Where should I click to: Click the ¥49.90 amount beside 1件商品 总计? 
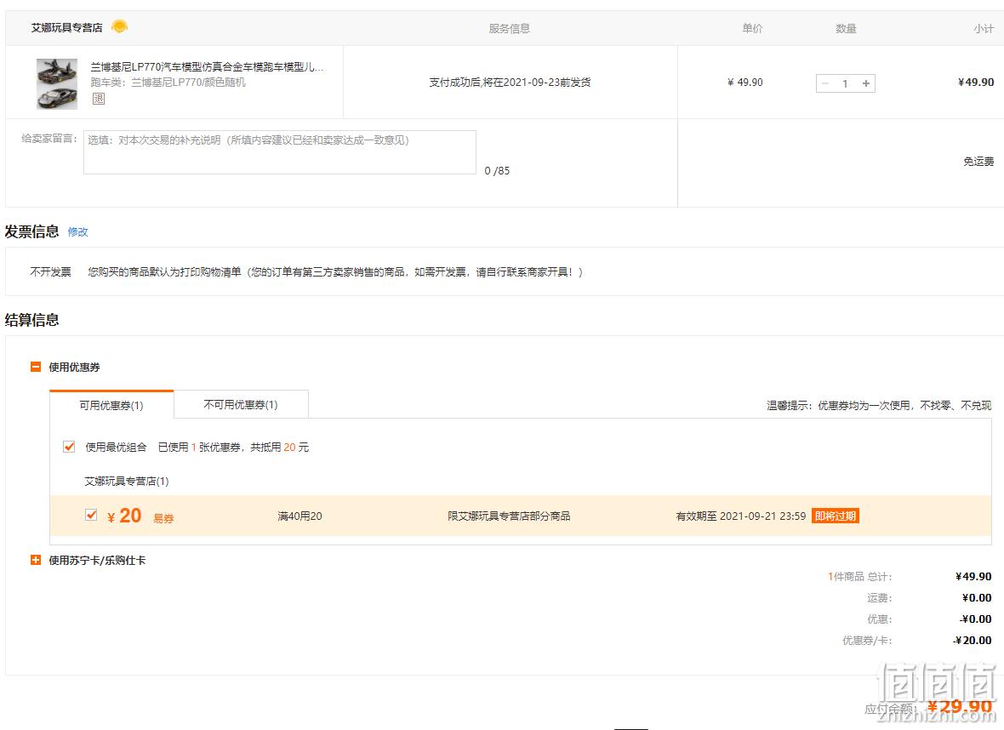[x=973, y=576]
